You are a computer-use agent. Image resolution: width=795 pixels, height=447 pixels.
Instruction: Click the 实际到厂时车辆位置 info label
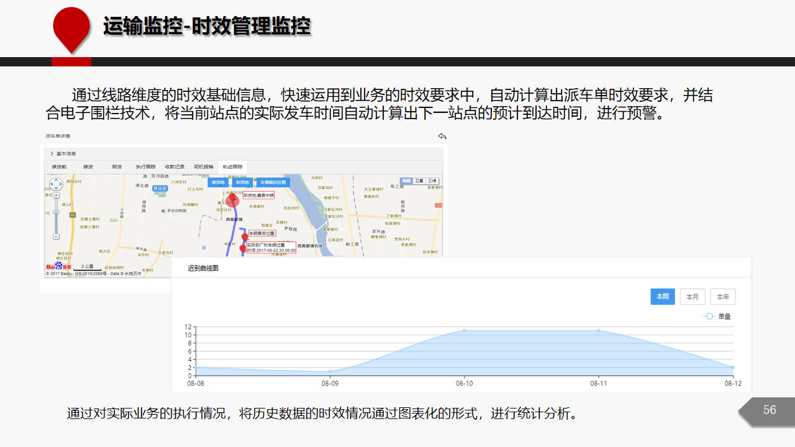click(x=271, y=248)
